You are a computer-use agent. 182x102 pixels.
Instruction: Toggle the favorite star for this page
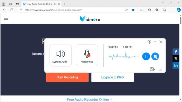pos(133,10)
